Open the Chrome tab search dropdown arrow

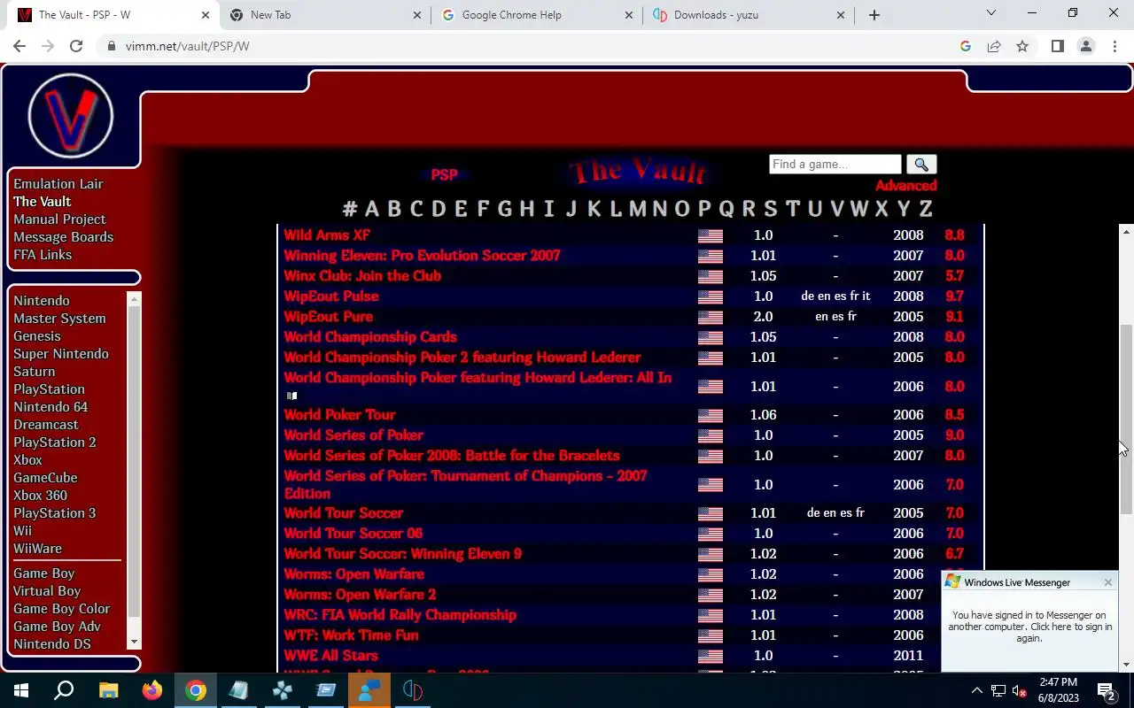[991, 13]
